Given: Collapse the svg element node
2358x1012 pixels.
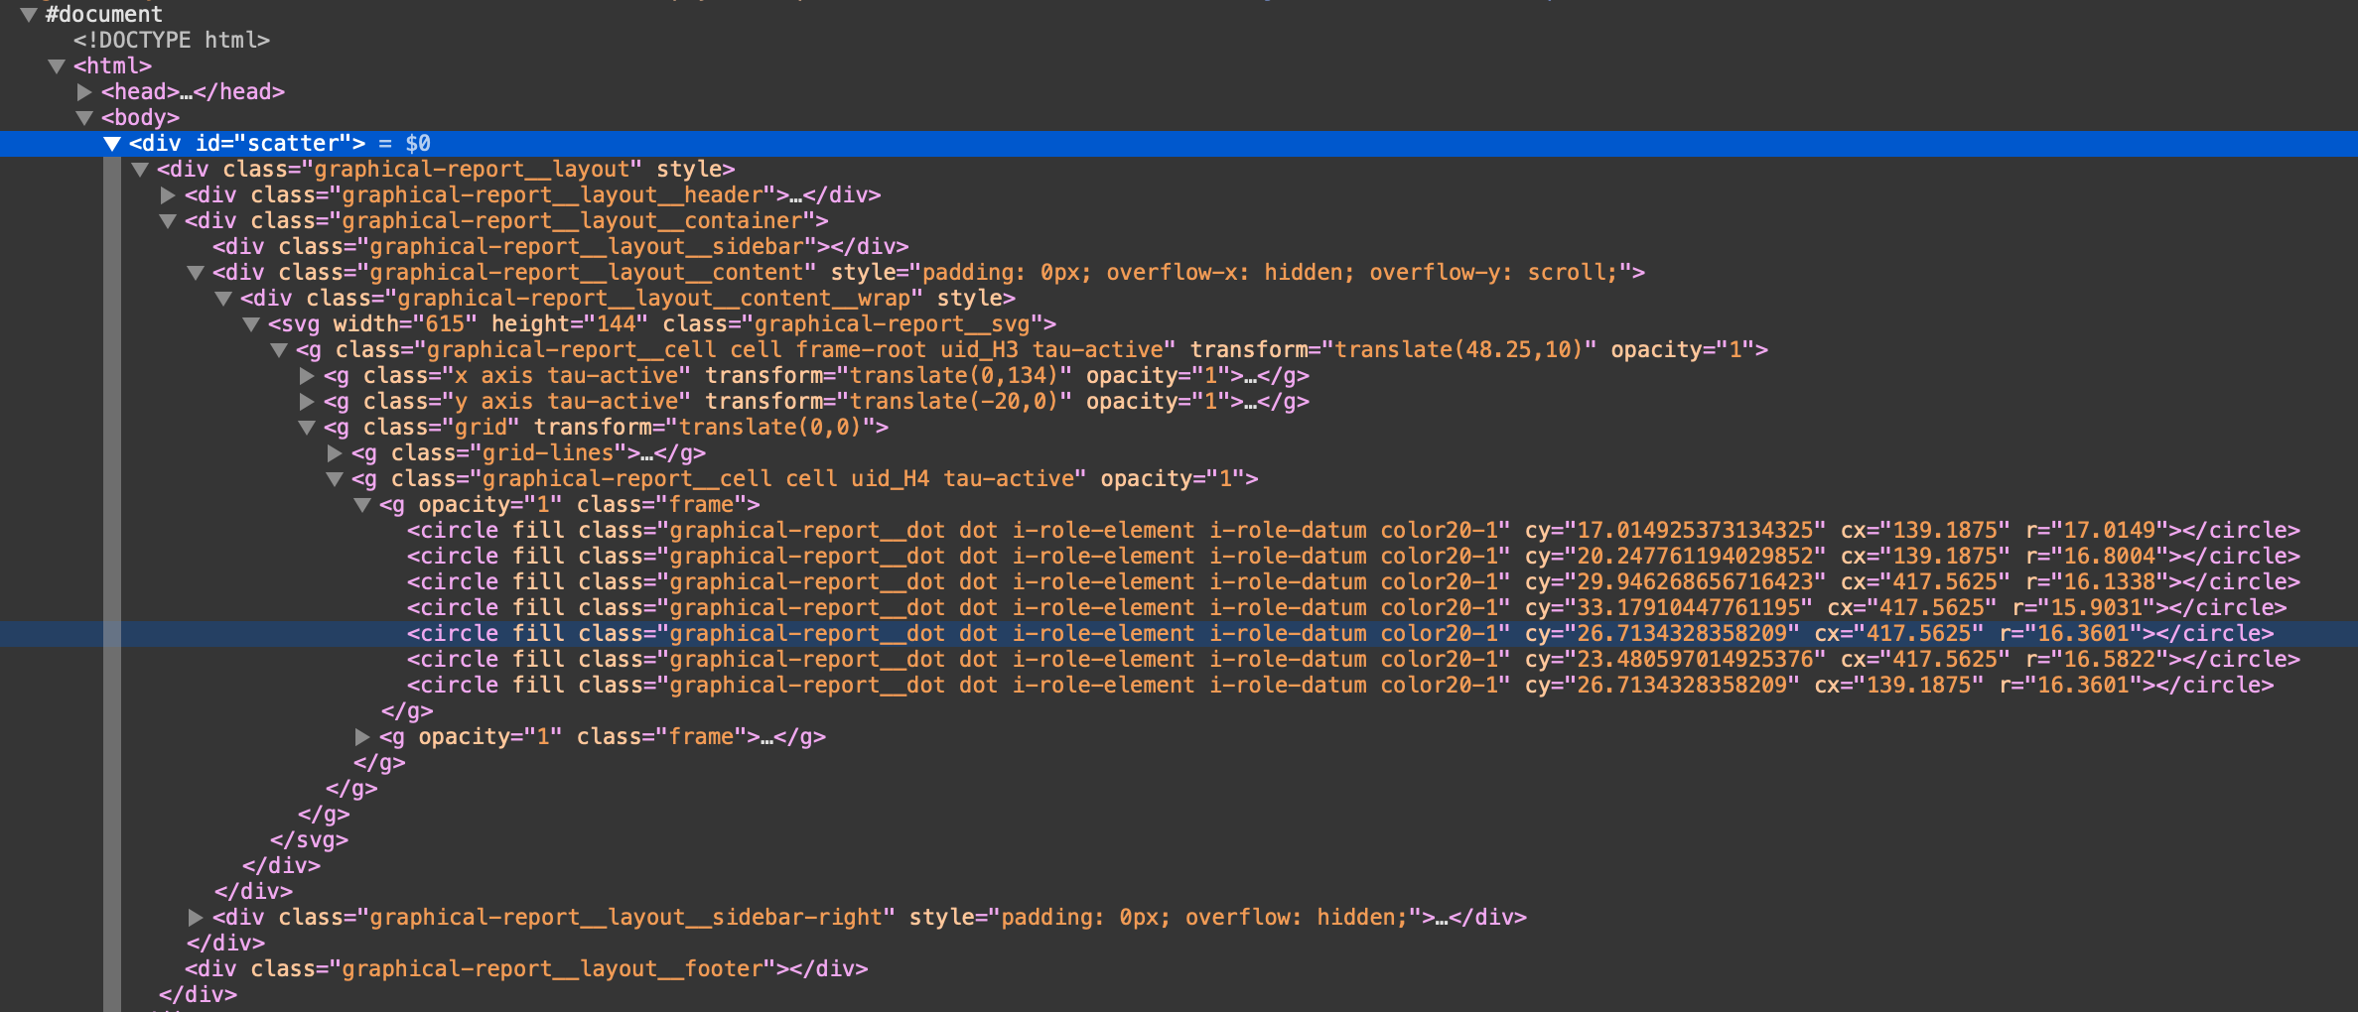Looking at the screenshot, I should point(251,323).
